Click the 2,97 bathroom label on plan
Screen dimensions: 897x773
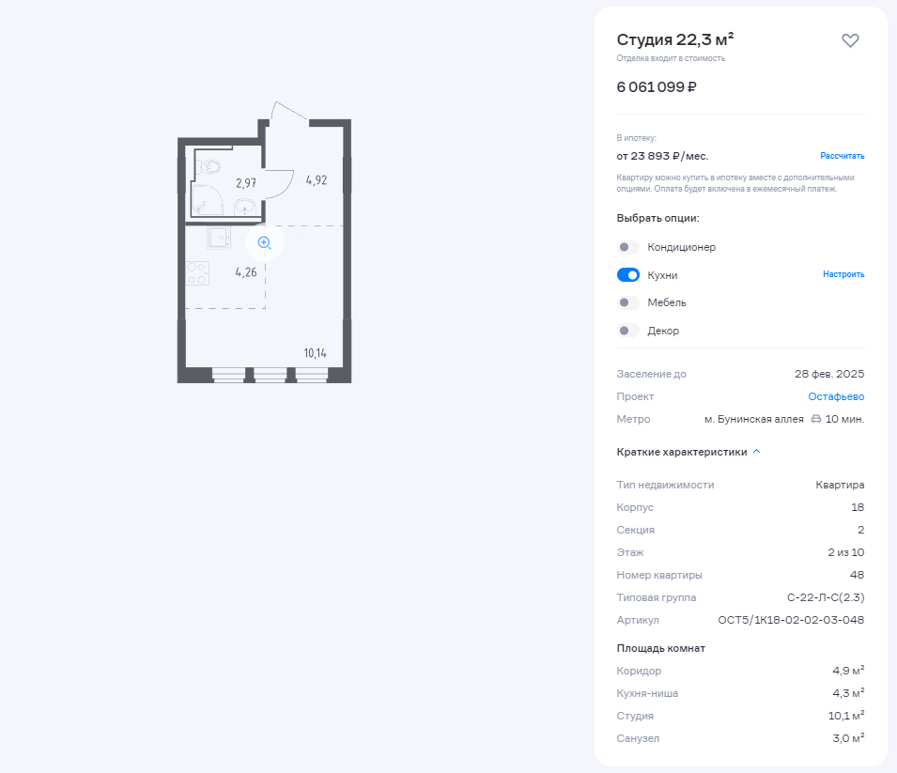click(x=246, y=183)
